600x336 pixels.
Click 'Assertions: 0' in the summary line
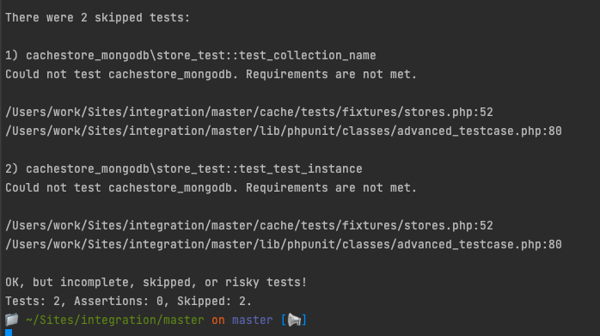[x=119, y=301]
